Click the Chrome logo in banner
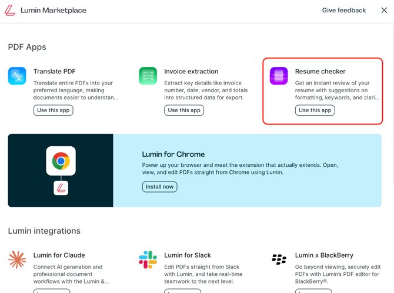 click(61, 160)
